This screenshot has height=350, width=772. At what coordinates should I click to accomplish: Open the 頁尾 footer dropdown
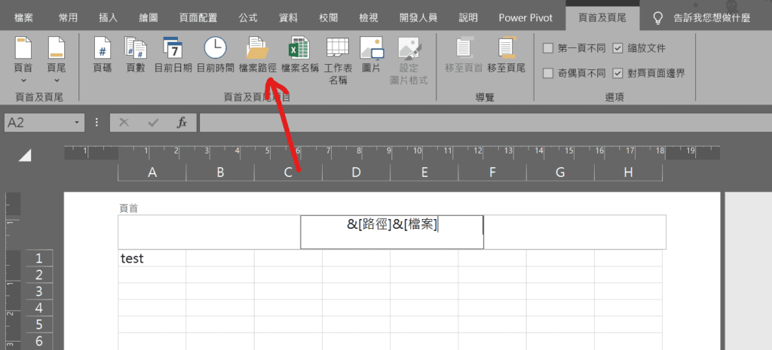(57, 59)
